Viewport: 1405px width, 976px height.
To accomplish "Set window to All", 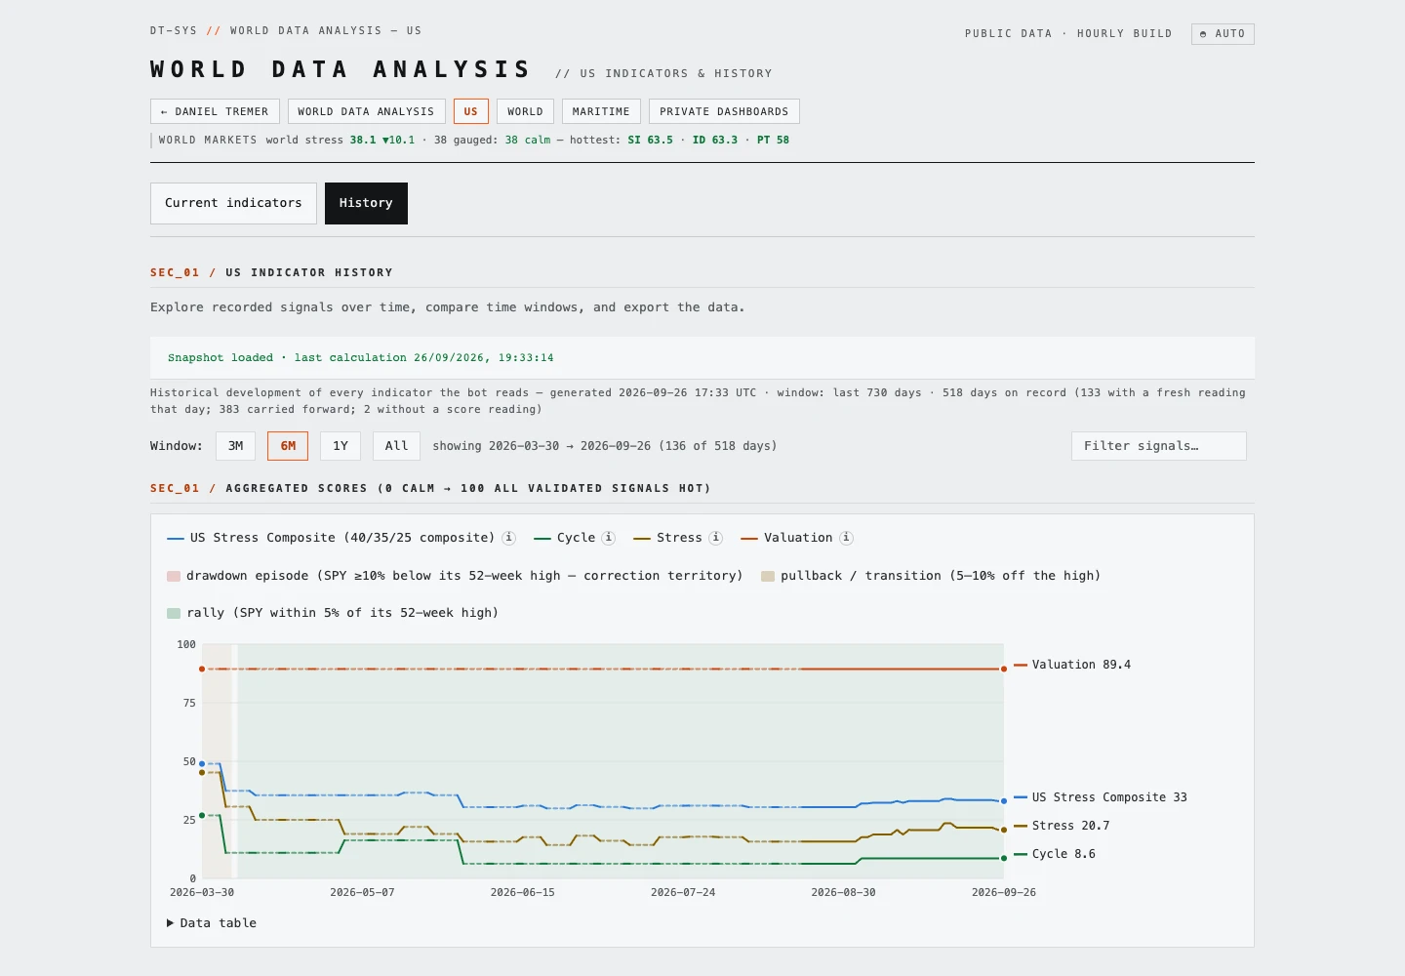I will point(396,446).
